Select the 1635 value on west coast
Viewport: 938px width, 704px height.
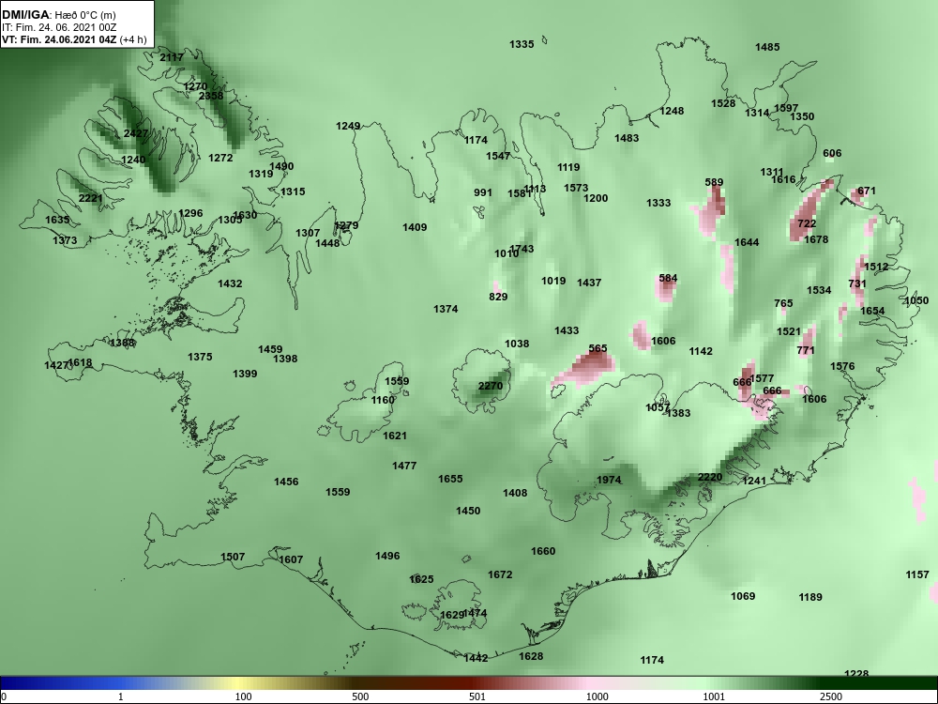click(x=57, y=220)
